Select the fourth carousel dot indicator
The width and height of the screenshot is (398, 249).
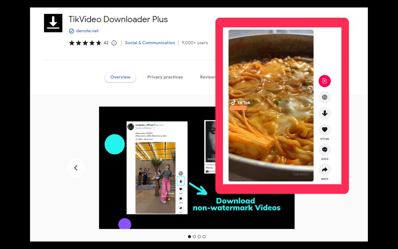(x=204, y=237)
